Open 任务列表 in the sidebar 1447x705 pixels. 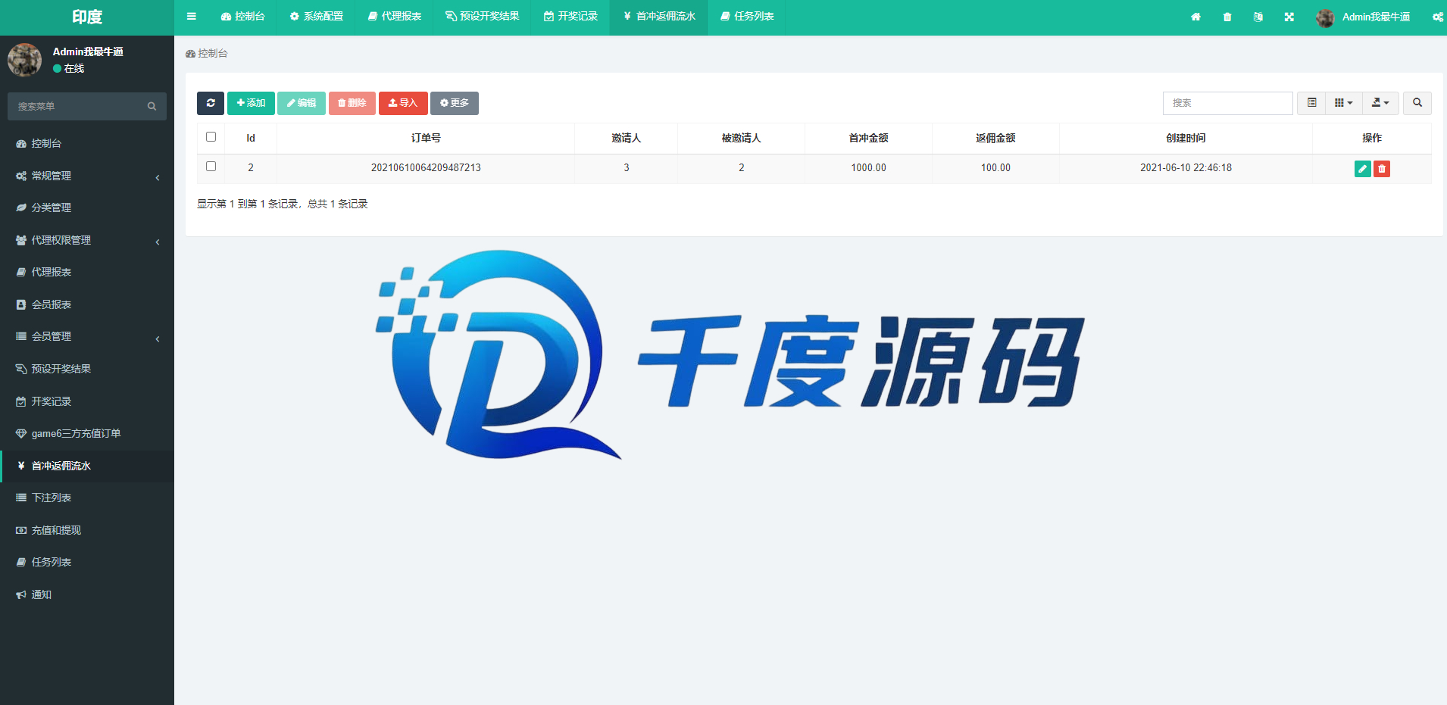pyautogui.click(x=87, y=562)
